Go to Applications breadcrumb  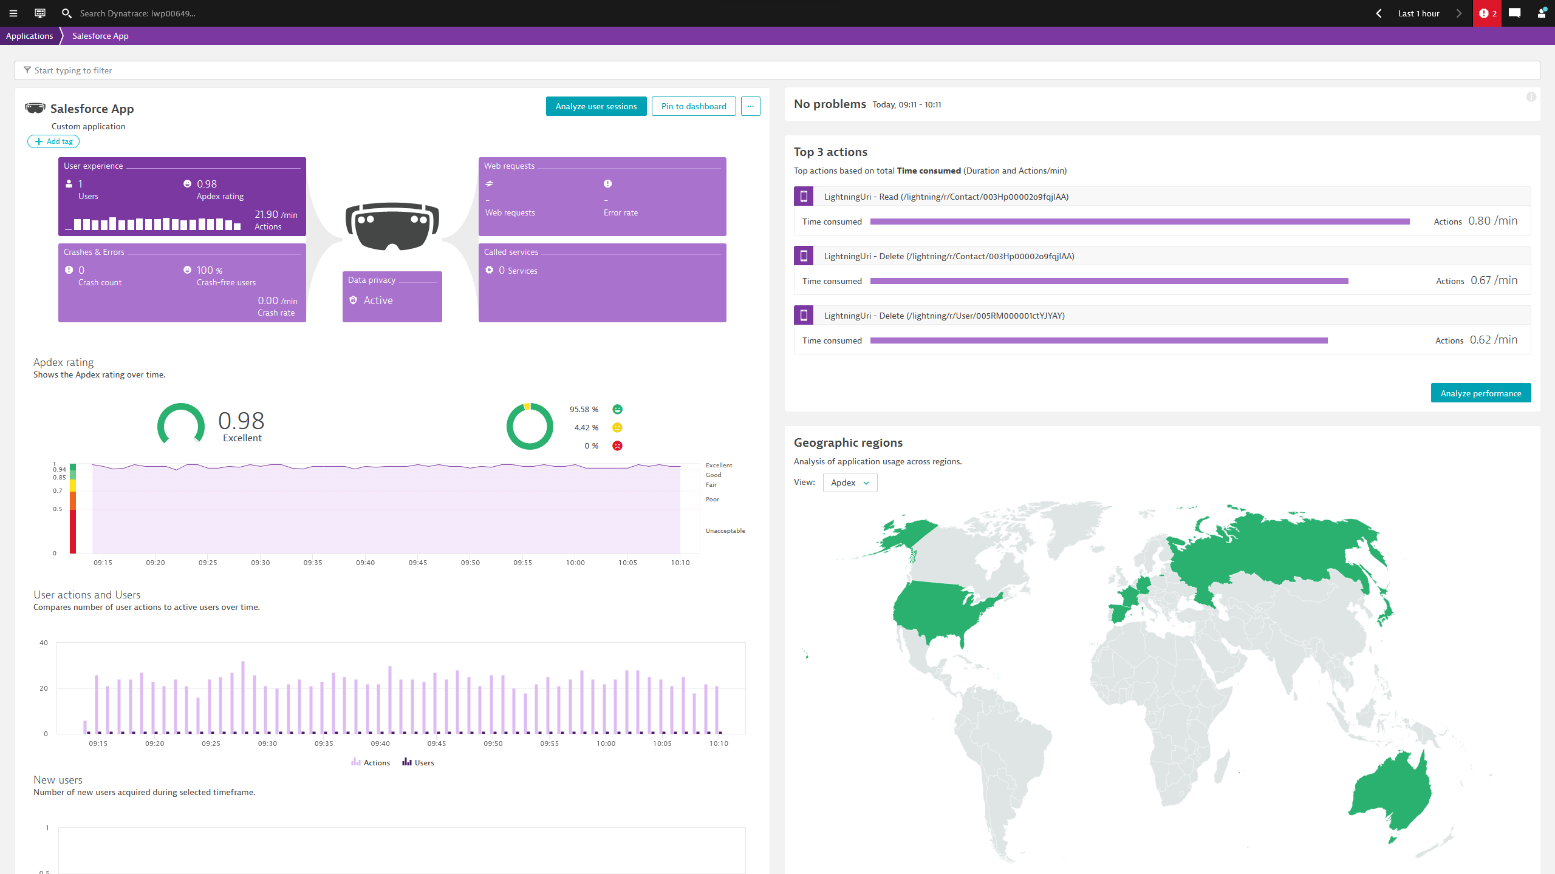pyautogui.click(x=29, y=36)
